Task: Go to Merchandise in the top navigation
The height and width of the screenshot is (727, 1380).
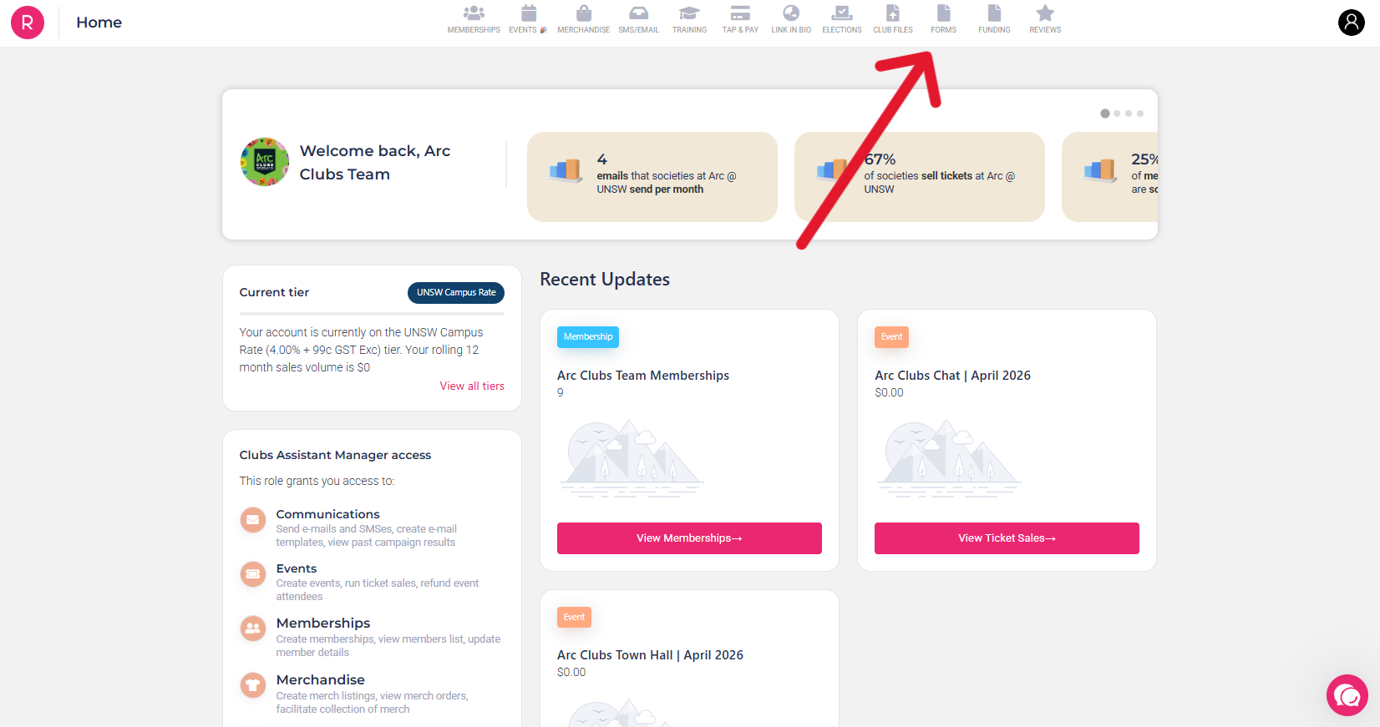Action: point(584,19)
